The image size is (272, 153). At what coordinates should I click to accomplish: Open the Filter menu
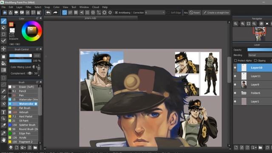point(28,7)
